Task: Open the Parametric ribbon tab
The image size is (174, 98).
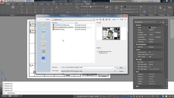Action: pyautogui.click(x=28, y=4)
